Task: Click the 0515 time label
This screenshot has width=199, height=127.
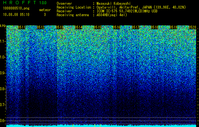Action: click(97, 27)
